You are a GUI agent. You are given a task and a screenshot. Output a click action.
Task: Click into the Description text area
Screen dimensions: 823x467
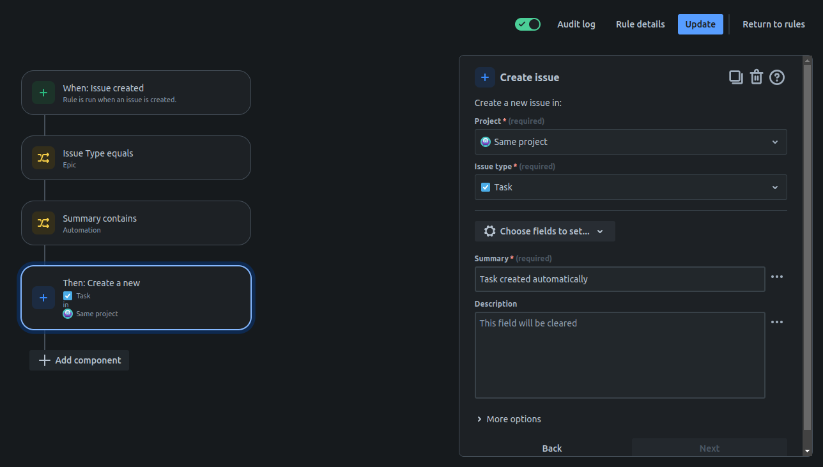point(620,355)
